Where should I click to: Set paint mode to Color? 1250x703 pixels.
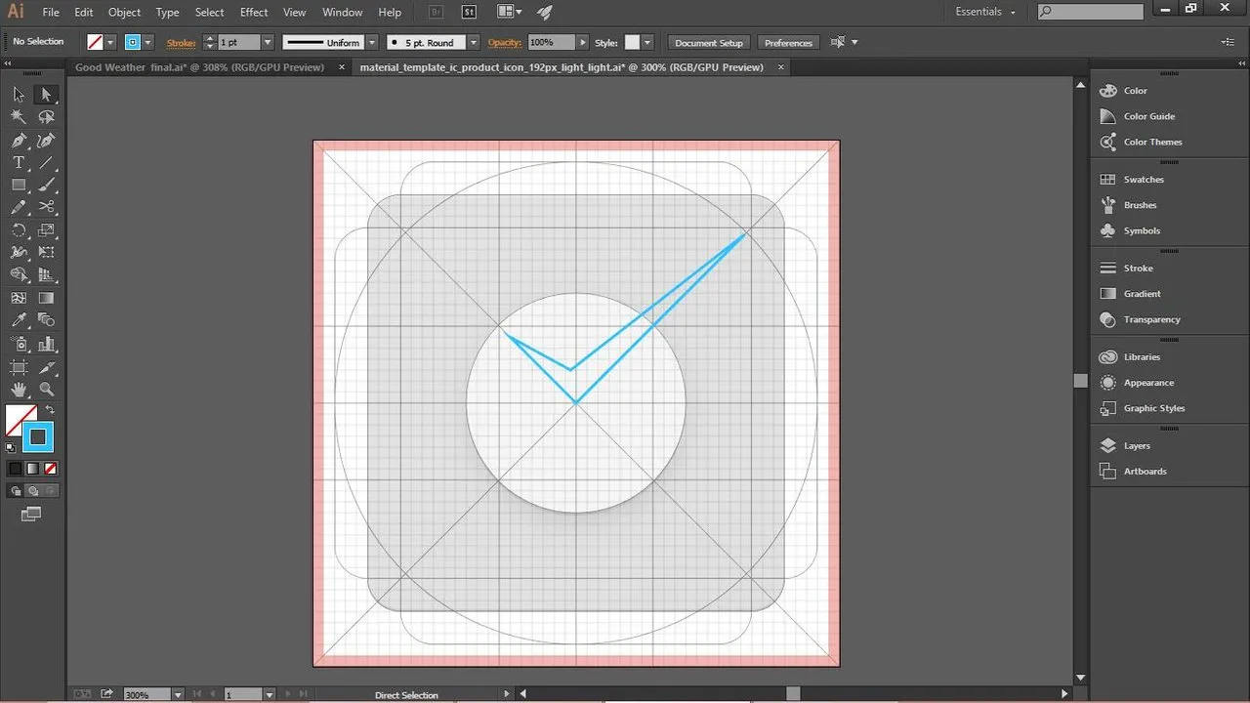tap(15, 468)
